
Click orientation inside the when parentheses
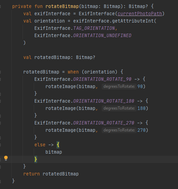pyautogui.click(x=100, y=72)
